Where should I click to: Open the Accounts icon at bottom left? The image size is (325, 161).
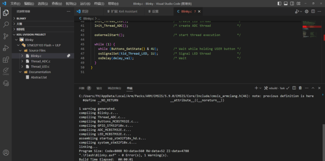point(6,153)
